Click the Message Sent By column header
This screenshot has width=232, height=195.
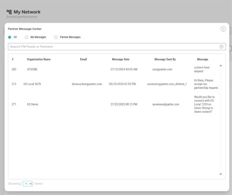(x=165, y=59)
